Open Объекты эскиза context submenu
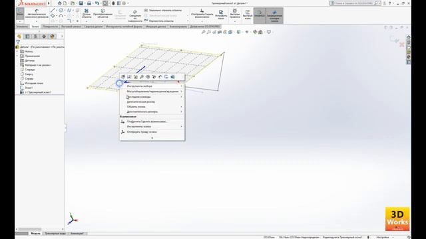The image size is (426, 239). [x=152, y=107]
